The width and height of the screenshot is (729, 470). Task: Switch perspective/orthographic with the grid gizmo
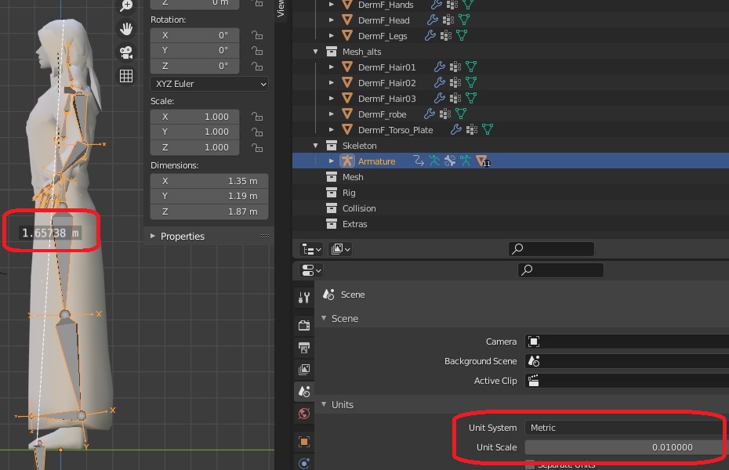coord(126,76)
